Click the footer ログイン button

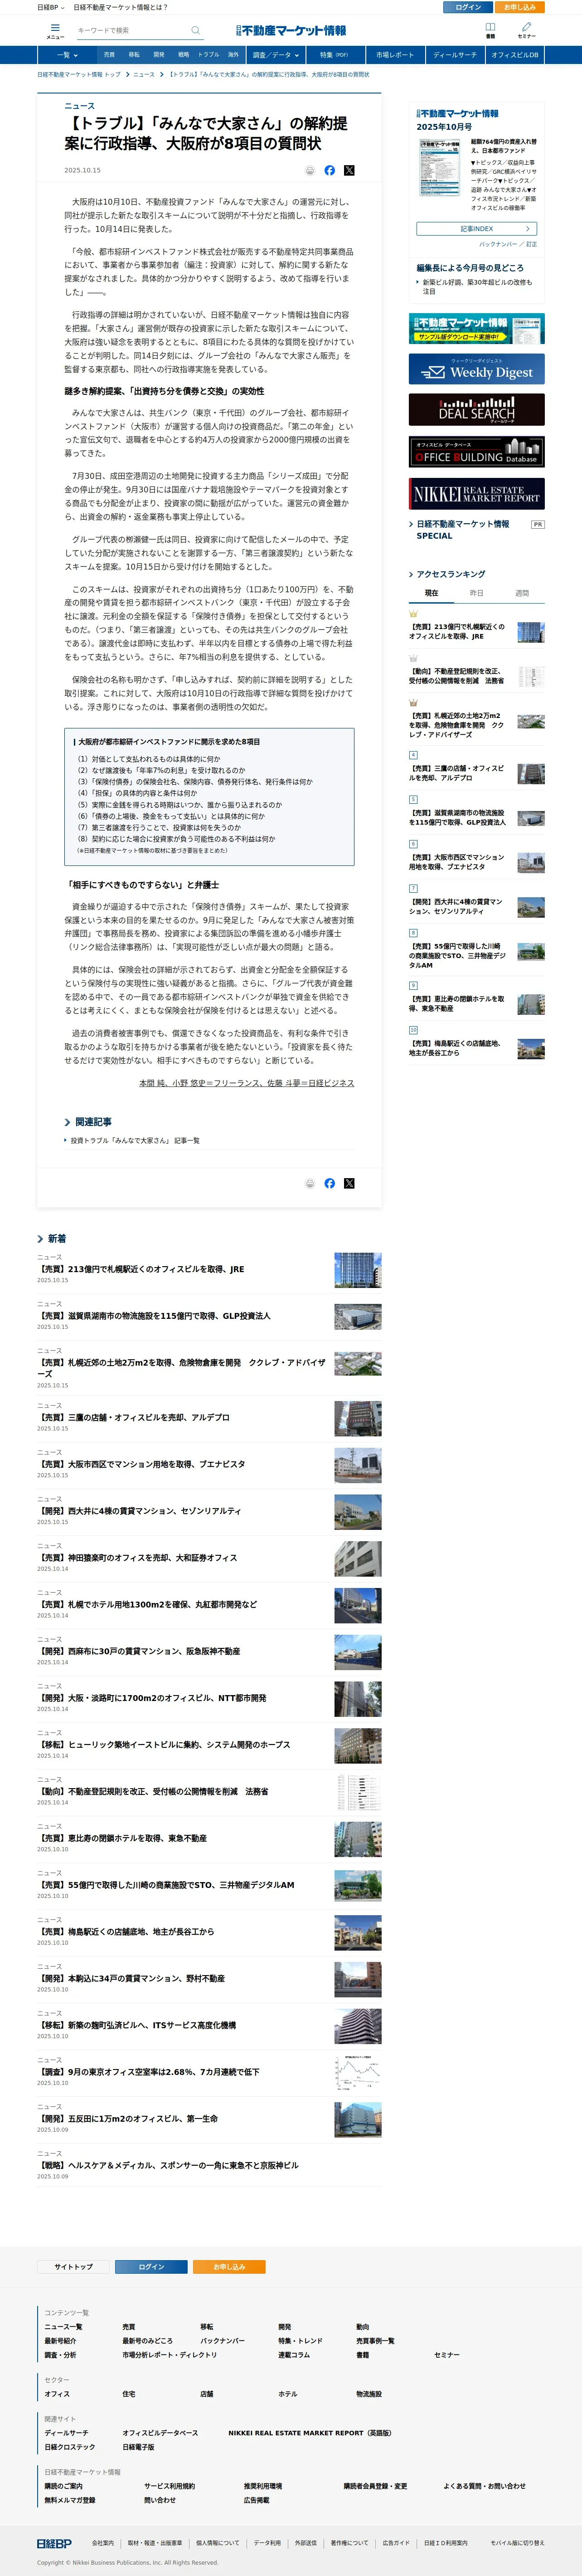click(152, 2267)
